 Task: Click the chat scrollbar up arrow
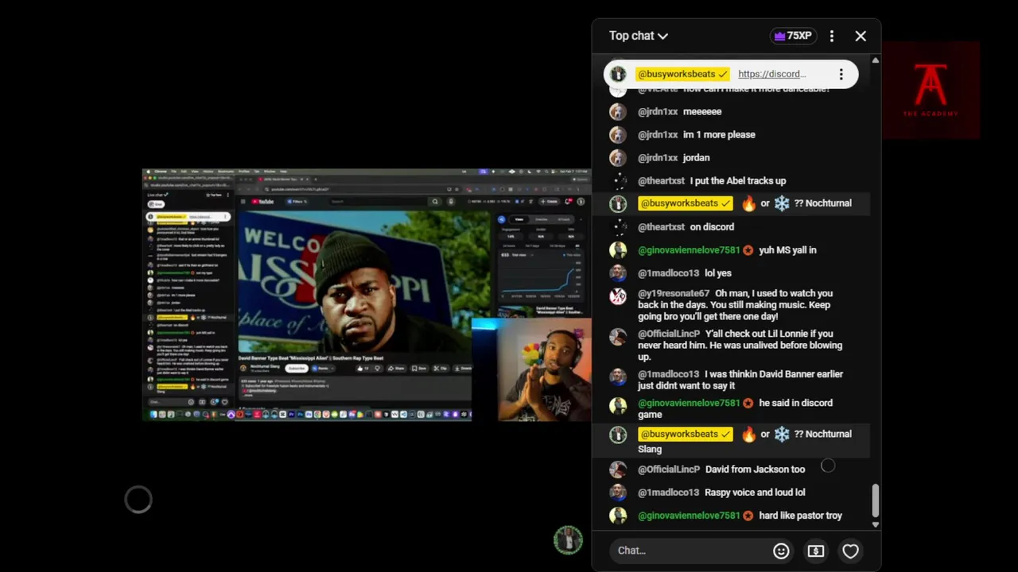click(x=876, y=60)
